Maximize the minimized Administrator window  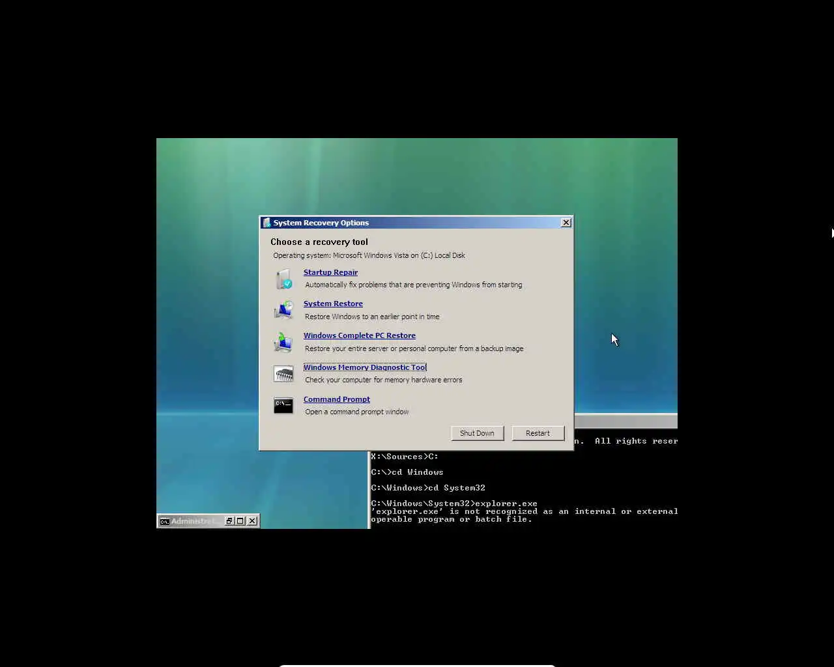tap(240, 521)
